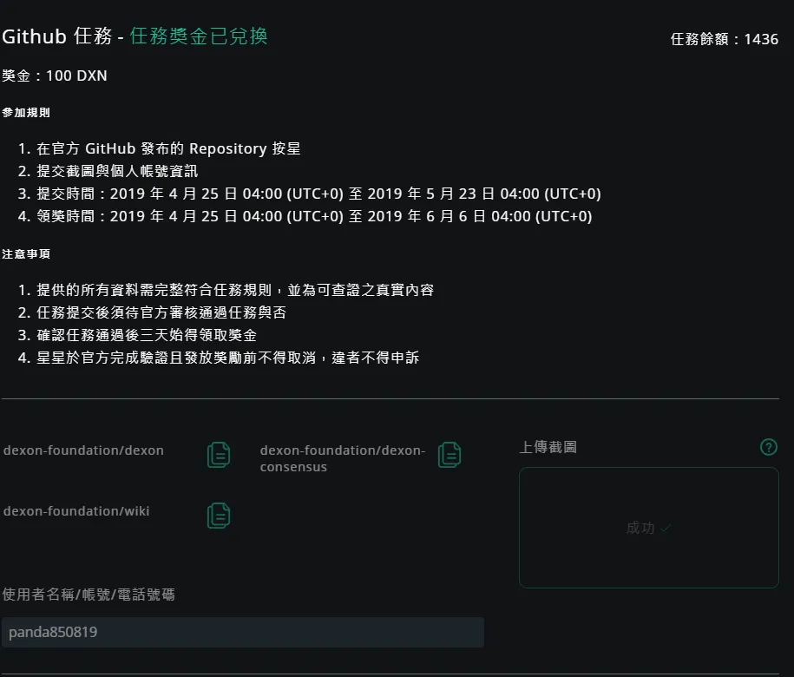Click rule 在官方 GitHub 發布的 Repository 按星
Viewport: 794px width, 677px height.
click(x=168, y=148)
